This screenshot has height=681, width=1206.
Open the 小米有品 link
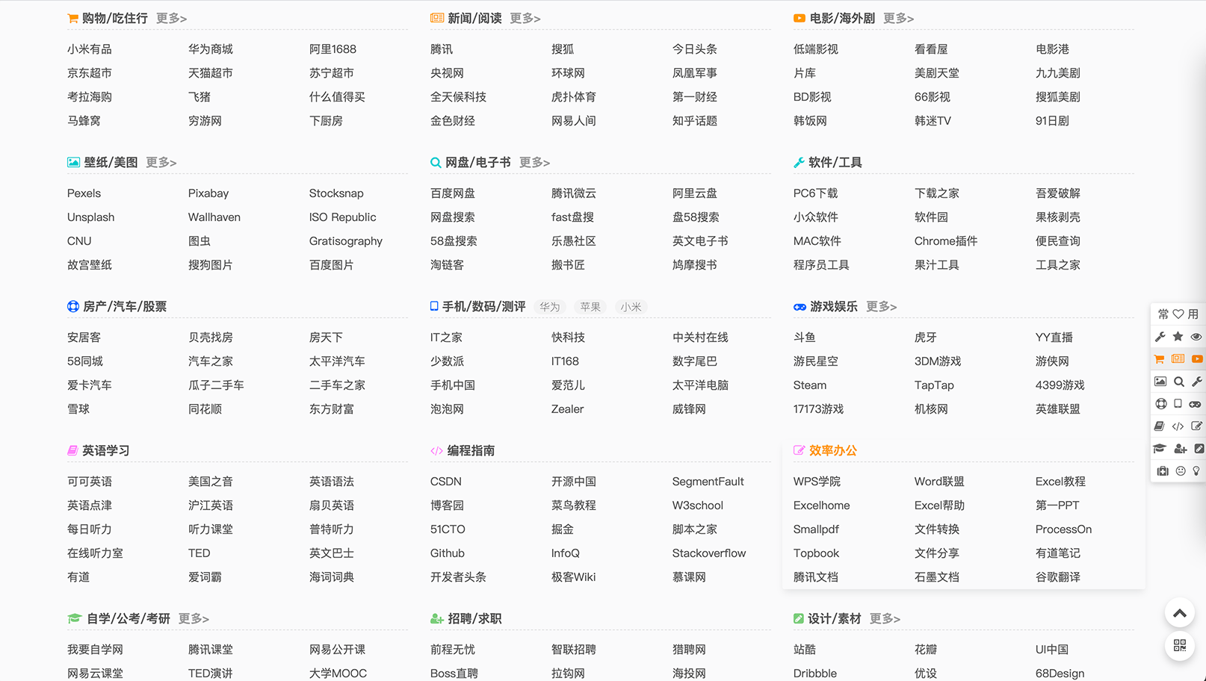(90, 49)
